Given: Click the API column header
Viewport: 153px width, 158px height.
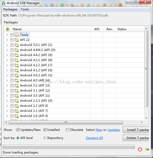Looking at the screenshot, I should pos(97,29).
